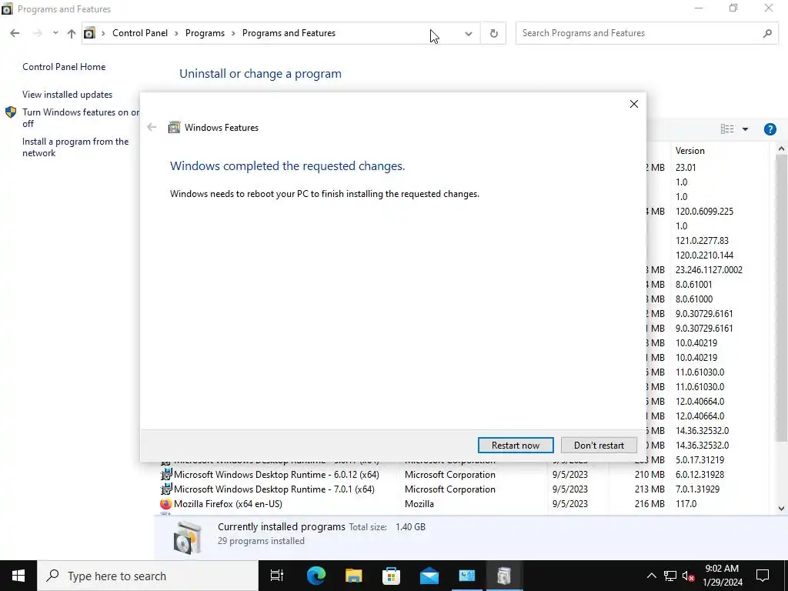Open View installed updates
The width and height of the screenshot is (788, 591).
68,95
